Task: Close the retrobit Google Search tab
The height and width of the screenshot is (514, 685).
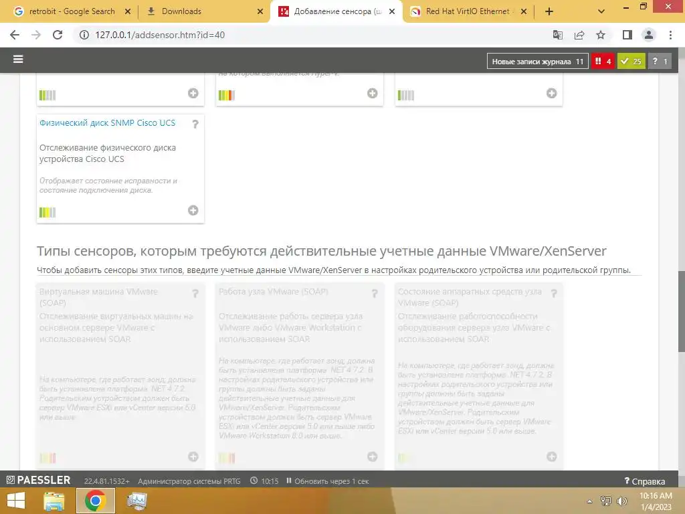Action: (128, 11)
